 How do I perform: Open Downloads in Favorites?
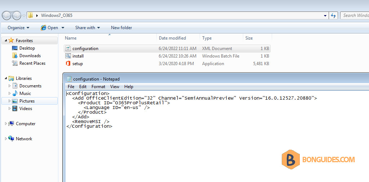(x=30, y=56)
